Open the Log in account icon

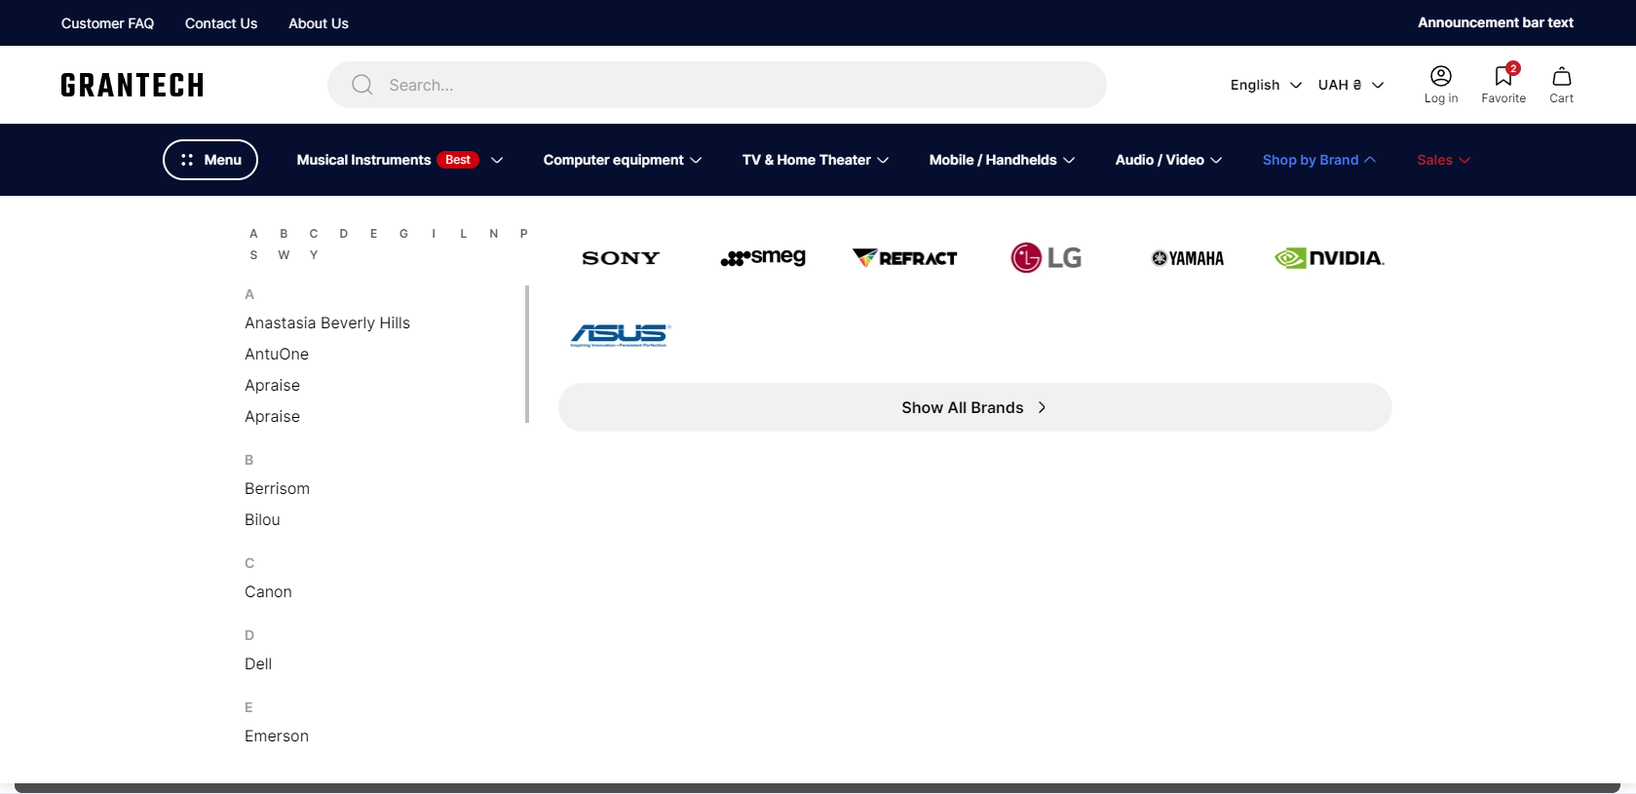tap(1440, 85)
